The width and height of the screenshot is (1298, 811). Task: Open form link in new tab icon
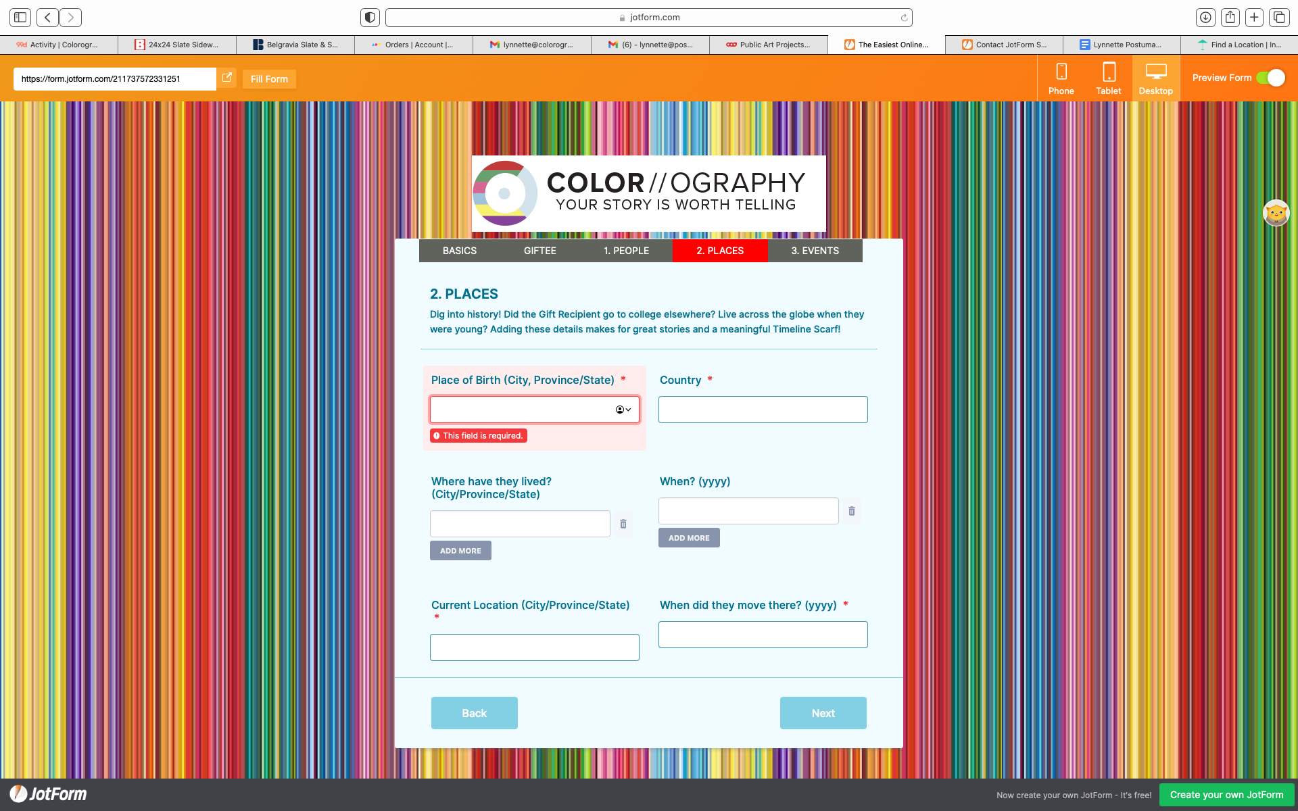(227, 78)
